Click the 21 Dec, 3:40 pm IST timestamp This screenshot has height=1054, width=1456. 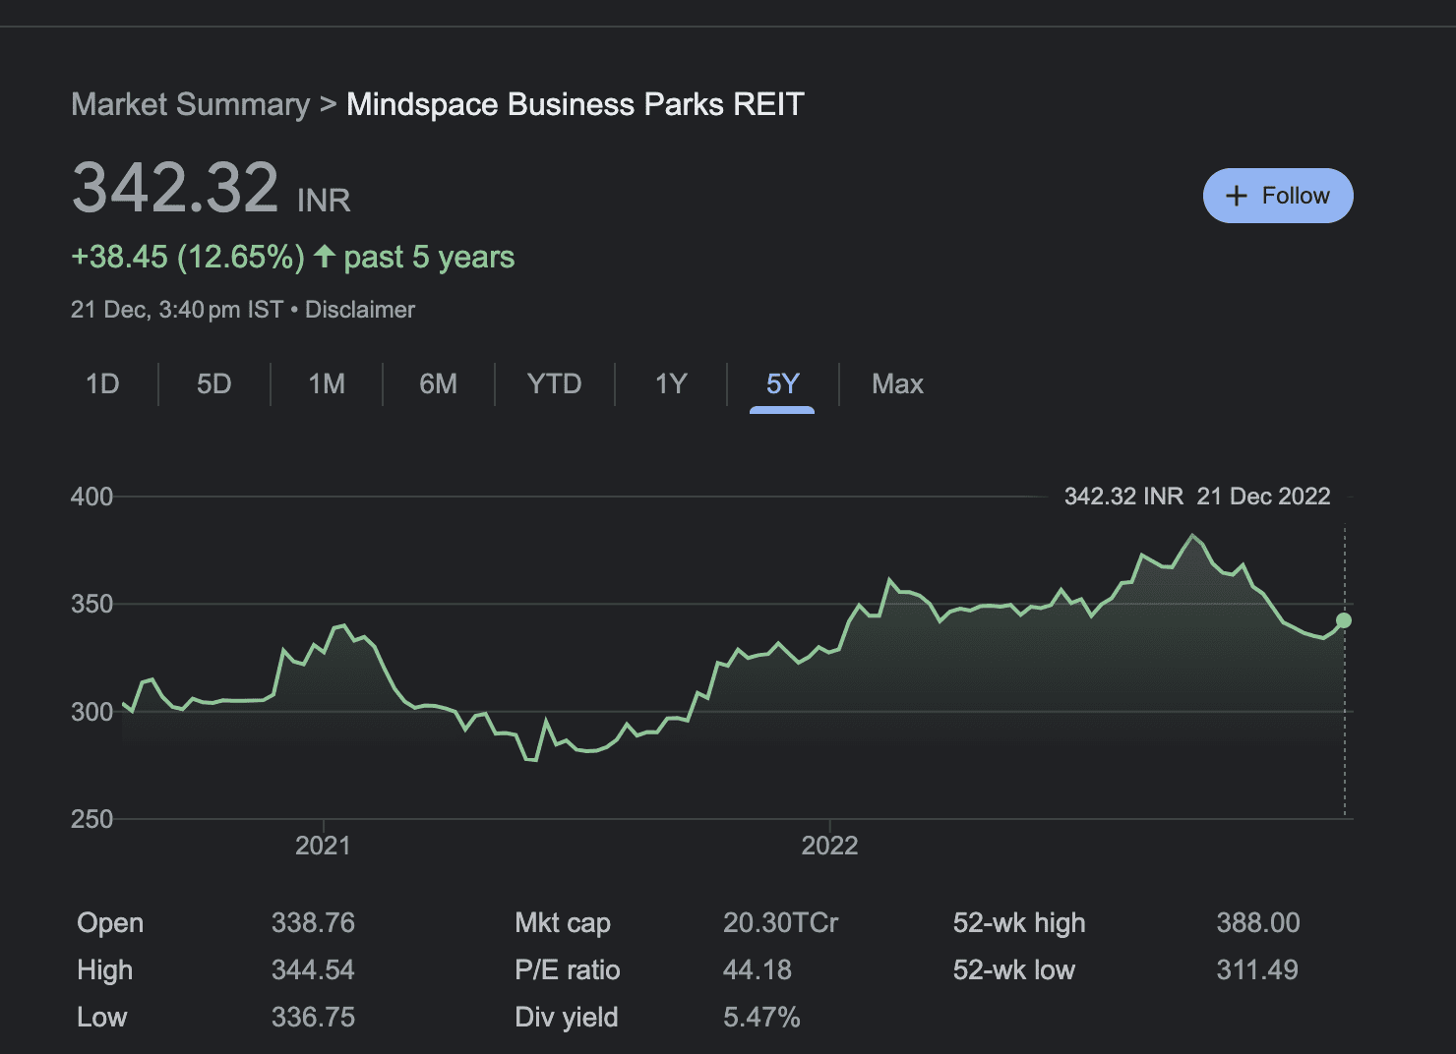pyautogui.click(x=177, y=310)
